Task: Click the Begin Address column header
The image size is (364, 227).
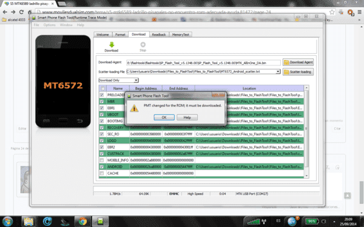Action: [146, 88]
